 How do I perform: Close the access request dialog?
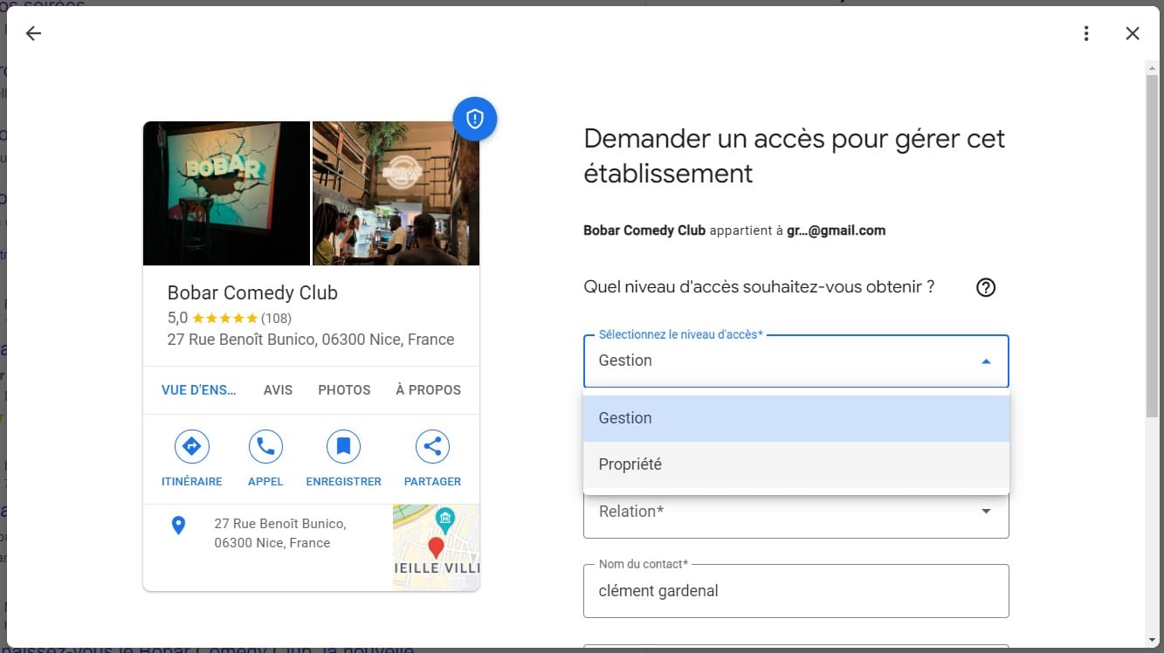point(1133,33)
